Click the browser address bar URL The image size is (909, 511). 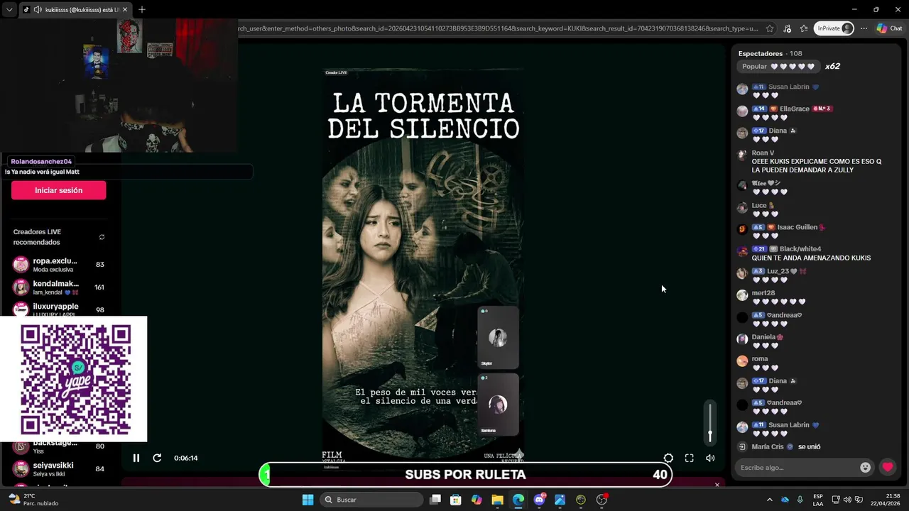click(497, 28)
